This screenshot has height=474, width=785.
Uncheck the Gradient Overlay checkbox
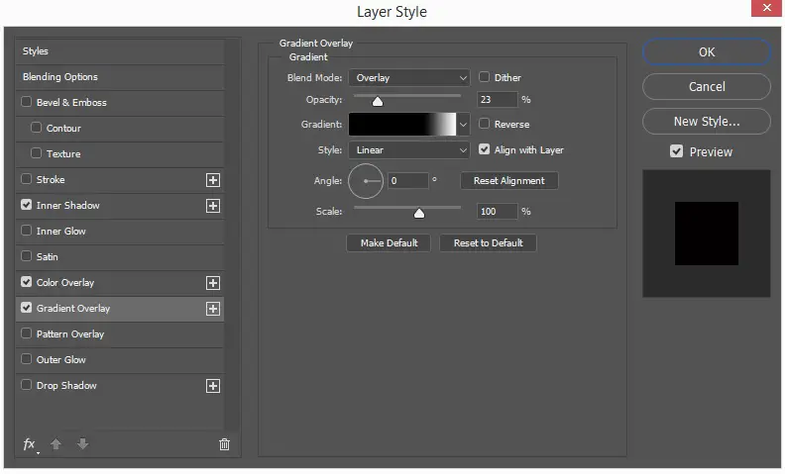[x=26, y=308]
